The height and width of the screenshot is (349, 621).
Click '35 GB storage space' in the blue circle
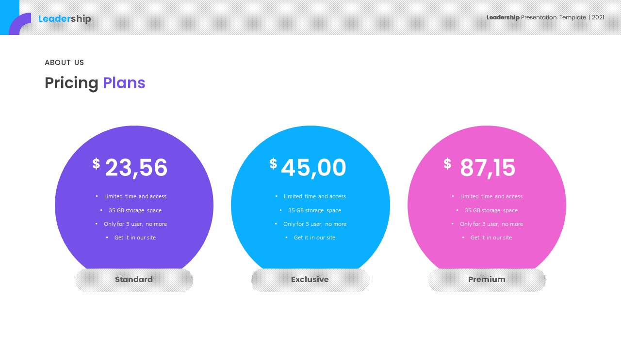click(314, 210)
